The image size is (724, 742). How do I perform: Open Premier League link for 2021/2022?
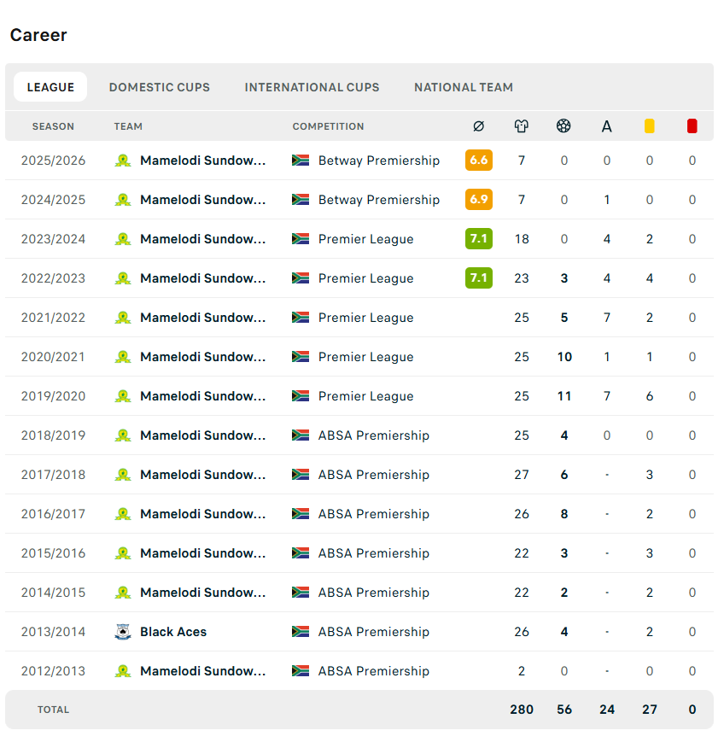point(365,318)
